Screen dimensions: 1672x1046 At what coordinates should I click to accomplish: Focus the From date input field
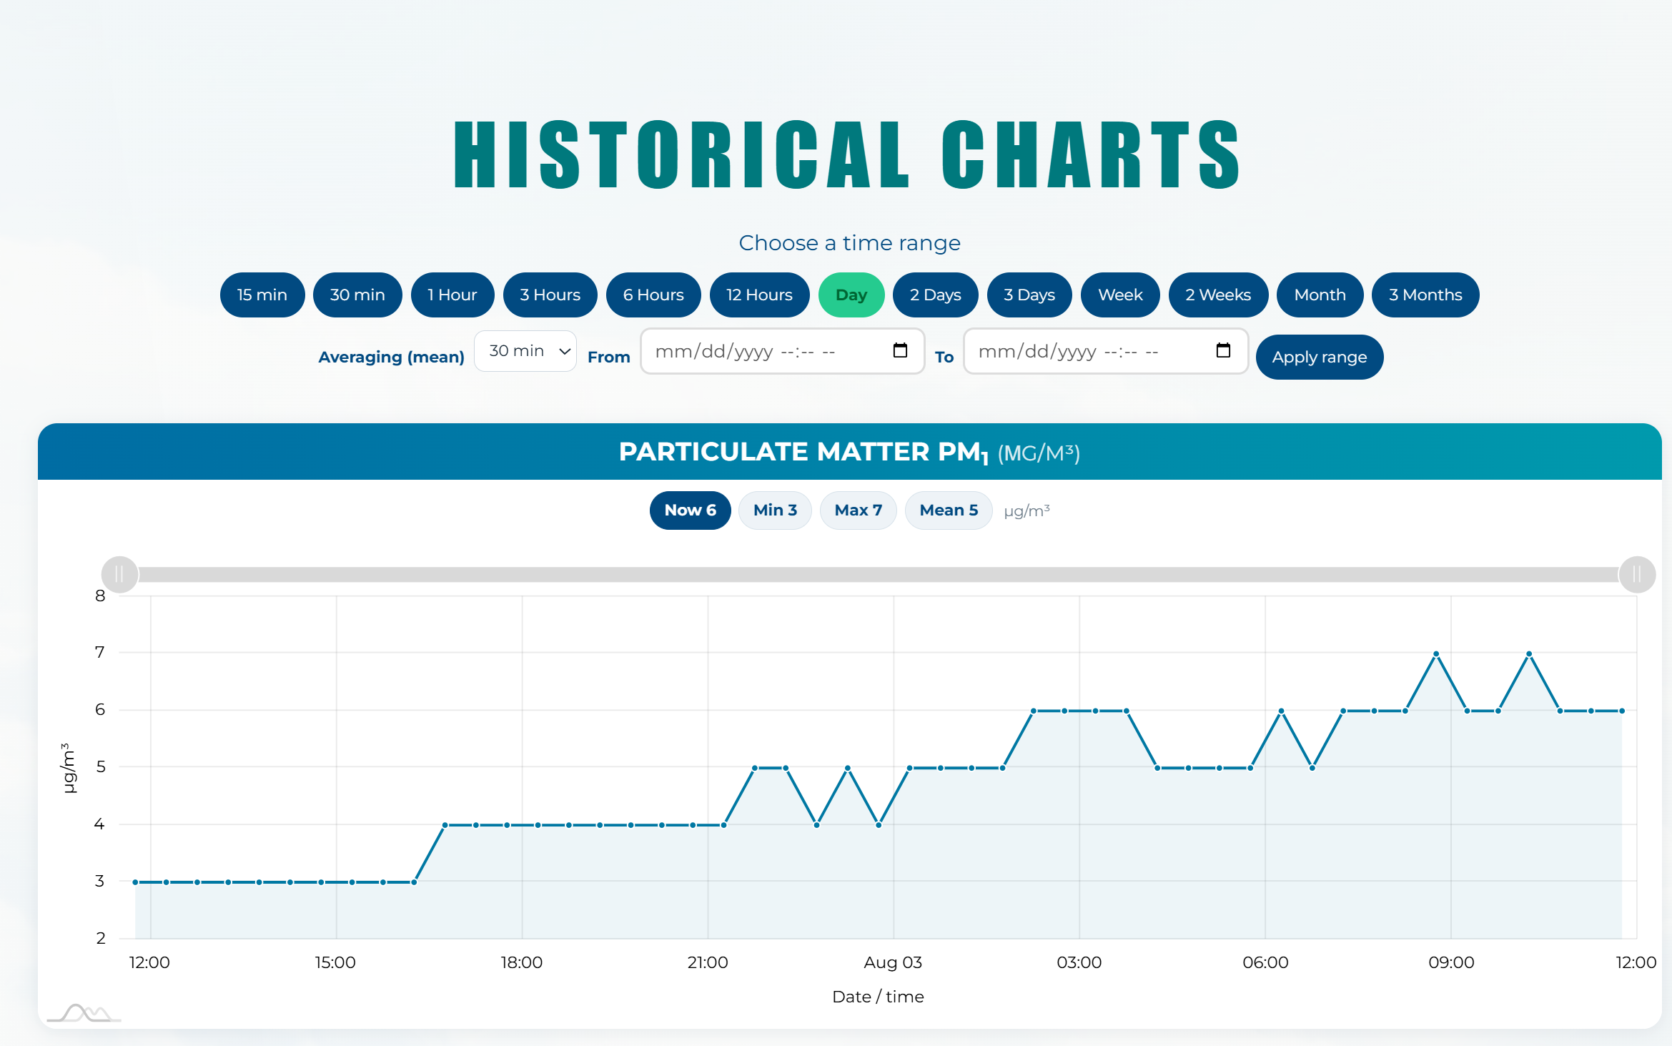pos(783,351)
